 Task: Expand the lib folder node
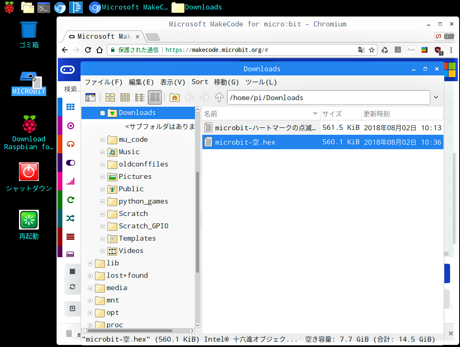pyautogui.click(x=90, y=263)
